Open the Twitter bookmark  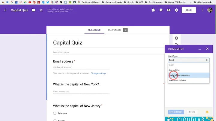click(48, 2)
